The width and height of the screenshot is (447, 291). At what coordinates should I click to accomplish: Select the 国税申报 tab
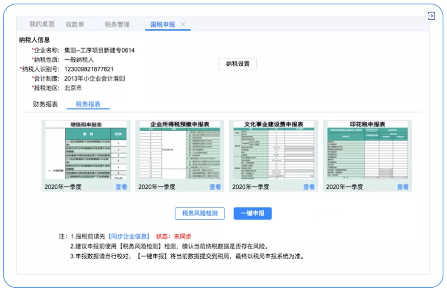163,25
